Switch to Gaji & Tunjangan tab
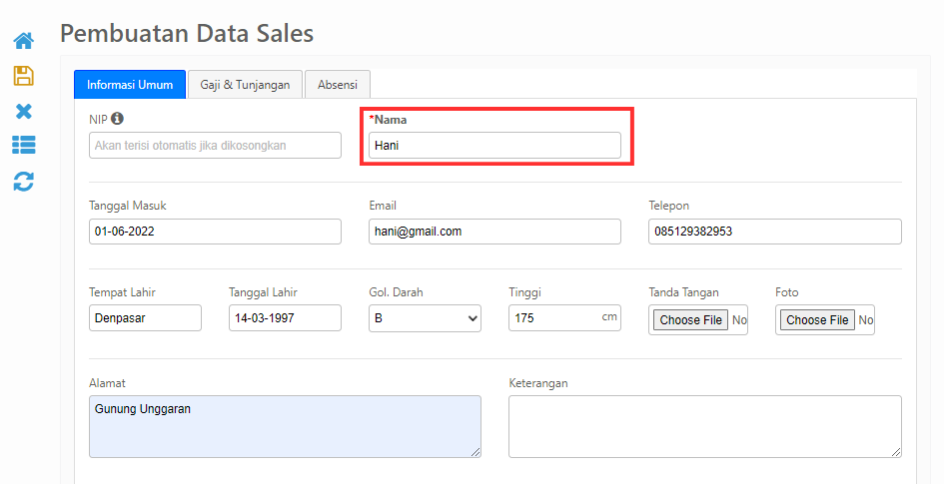The height and width of the screenshot is (484, 944). point(245,85)
